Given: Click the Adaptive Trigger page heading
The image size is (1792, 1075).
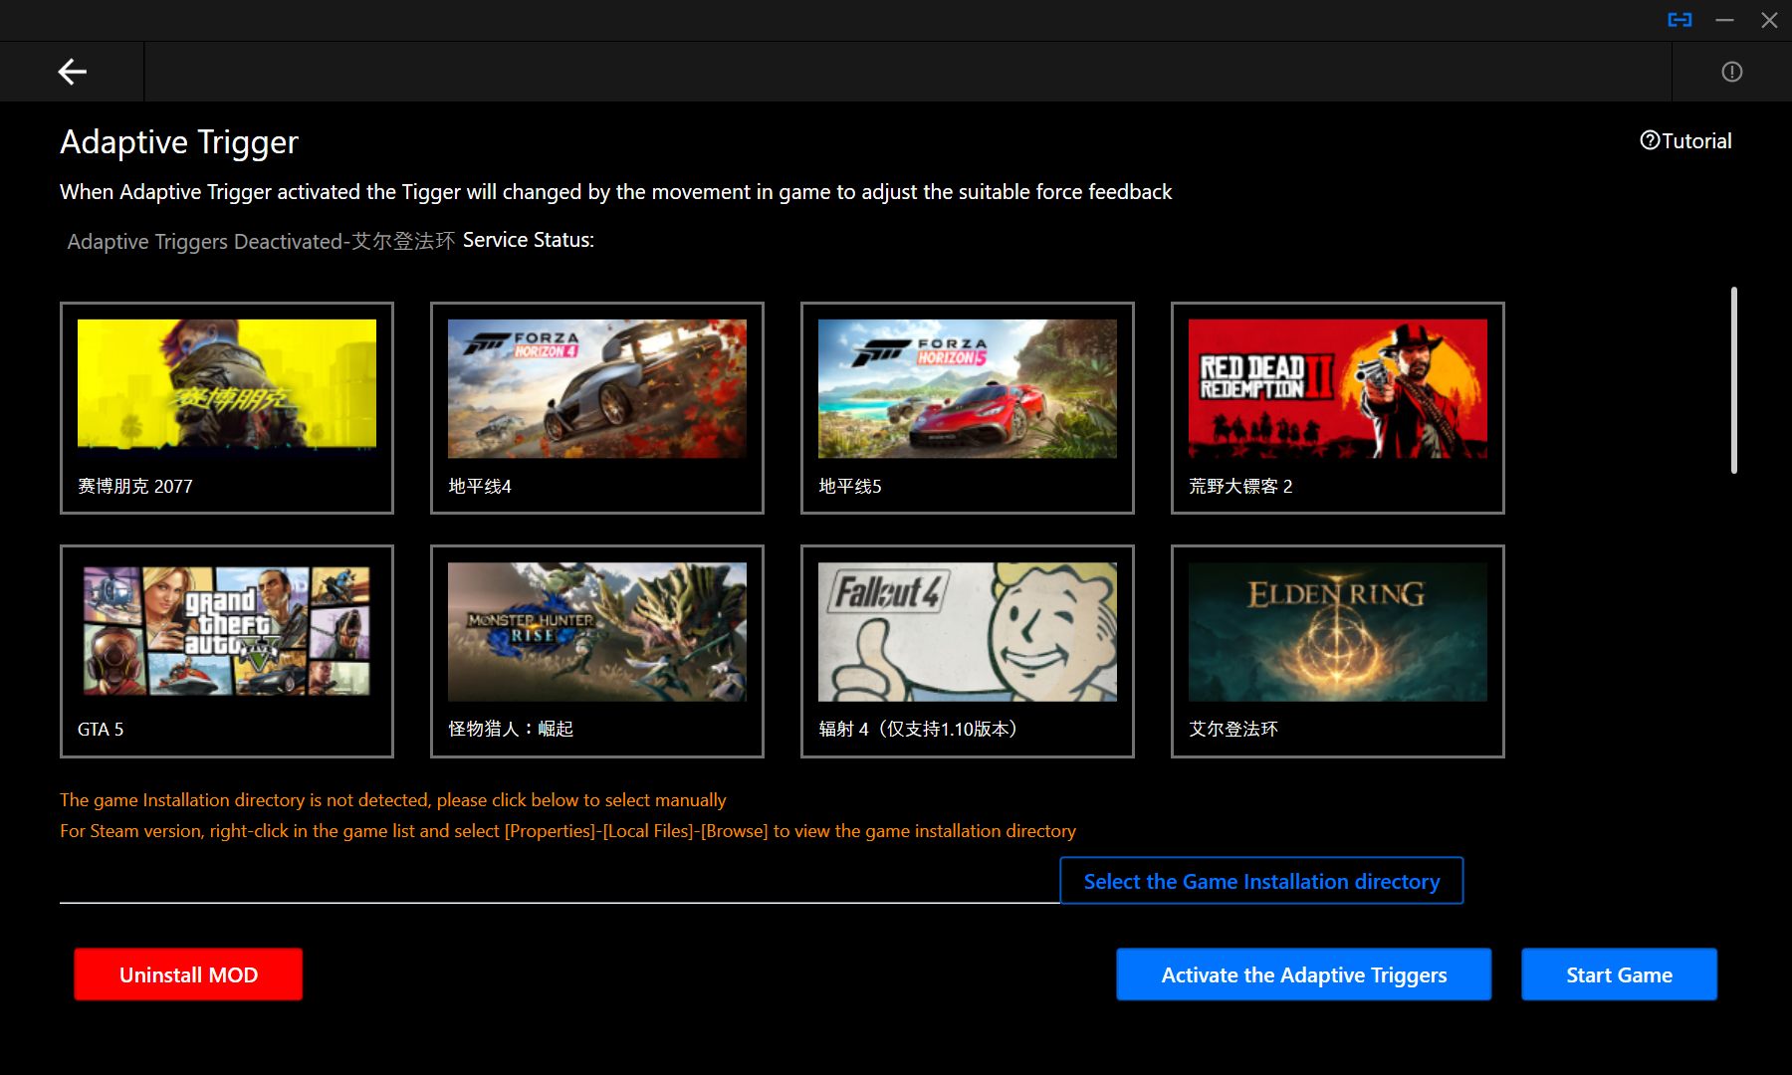Looking at the screenshot, I should point(179,142).
